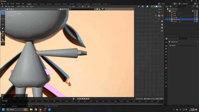The width and height of the screenshot is (199, 112).
Task: Hide Cylinder in viewport via eye icon
Action: 195,17
